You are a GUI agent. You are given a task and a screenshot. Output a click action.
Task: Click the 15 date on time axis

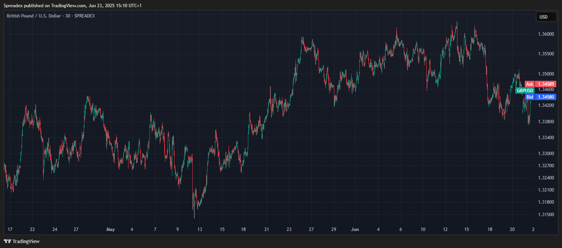(x=222, y=229)
